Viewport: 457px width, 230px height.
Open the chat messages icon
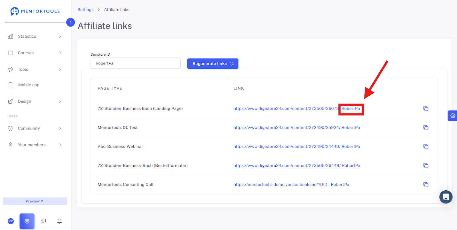(x=43, y=221)
